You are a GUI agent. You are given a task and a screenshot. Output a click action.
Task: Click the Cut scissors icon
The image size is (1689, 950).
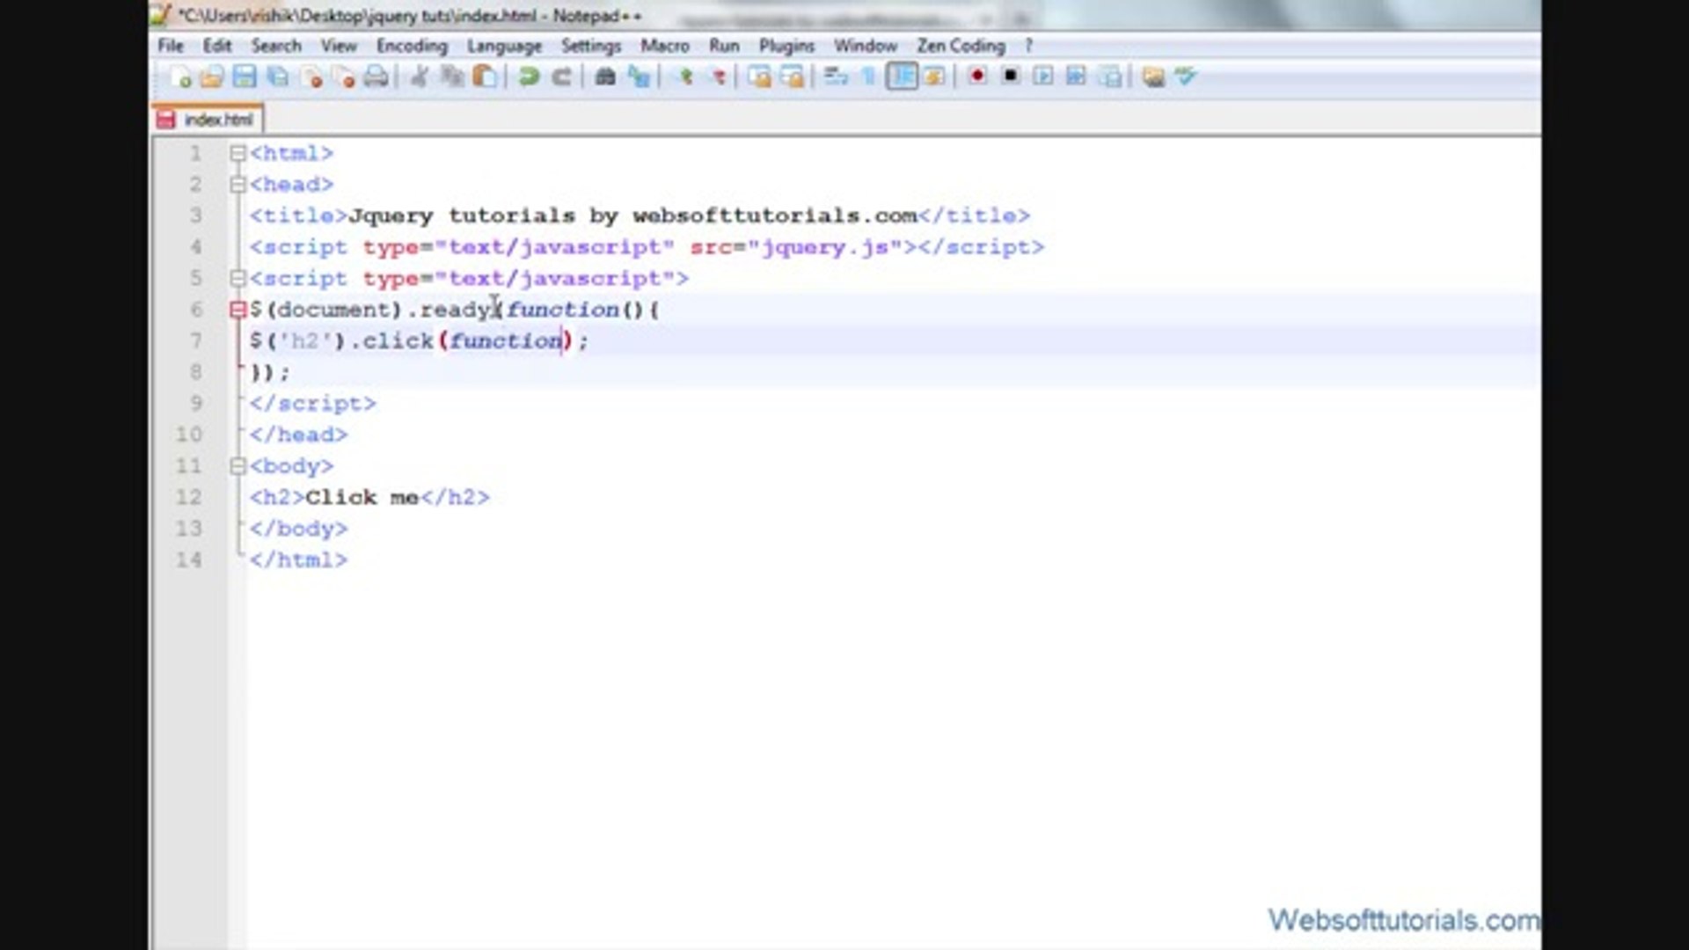(420, 77)
